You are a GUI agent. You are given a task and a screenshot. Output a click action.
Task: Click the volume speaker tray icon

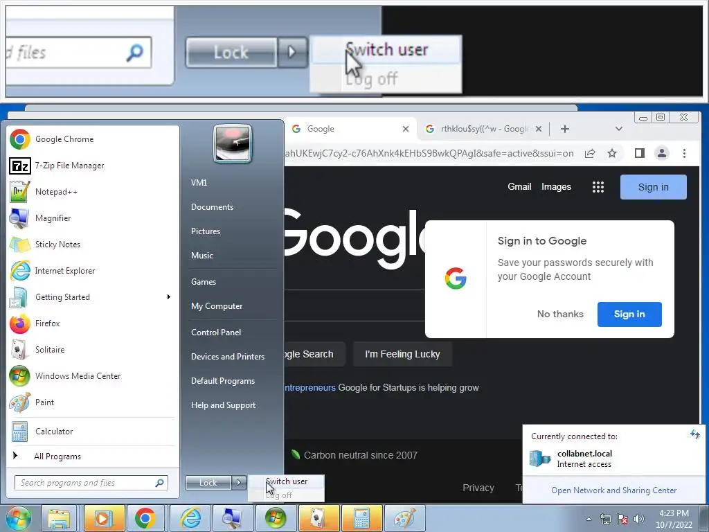(639, 520)
